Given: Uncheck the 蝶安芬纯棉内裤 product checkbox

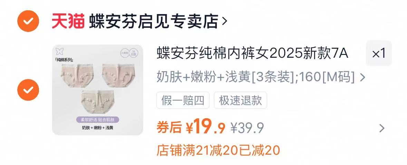Looking at the screenshot, I should point(28,90).
